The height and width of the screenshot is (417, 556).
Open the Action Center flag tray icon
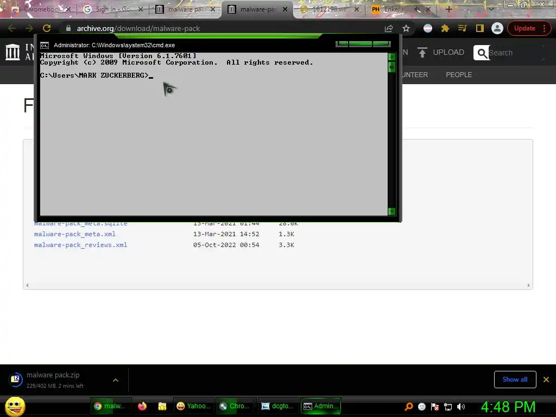click(x=435, y=407)
